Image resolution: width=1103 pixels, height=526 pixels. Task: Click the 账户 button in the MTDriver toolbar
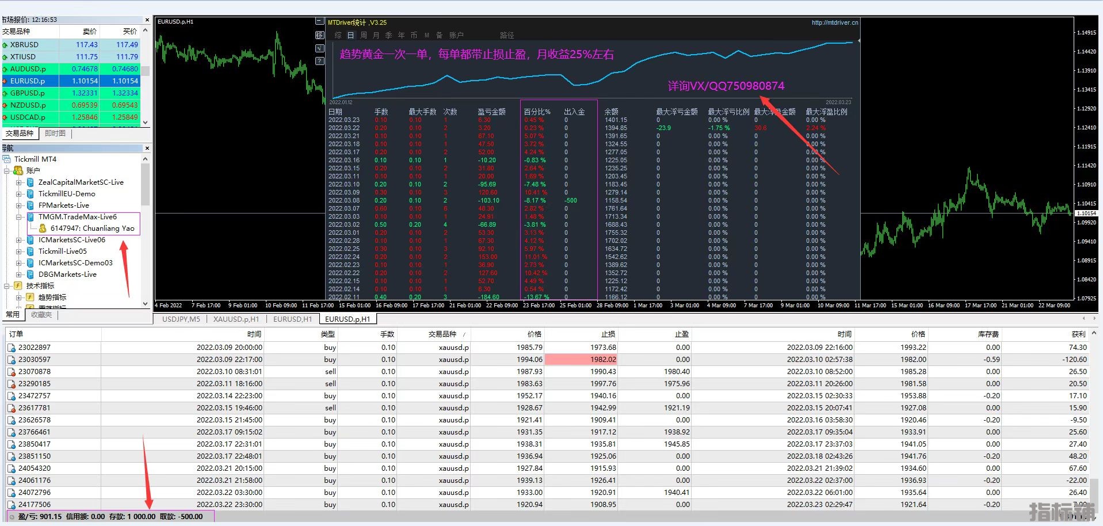pos(456,35)
